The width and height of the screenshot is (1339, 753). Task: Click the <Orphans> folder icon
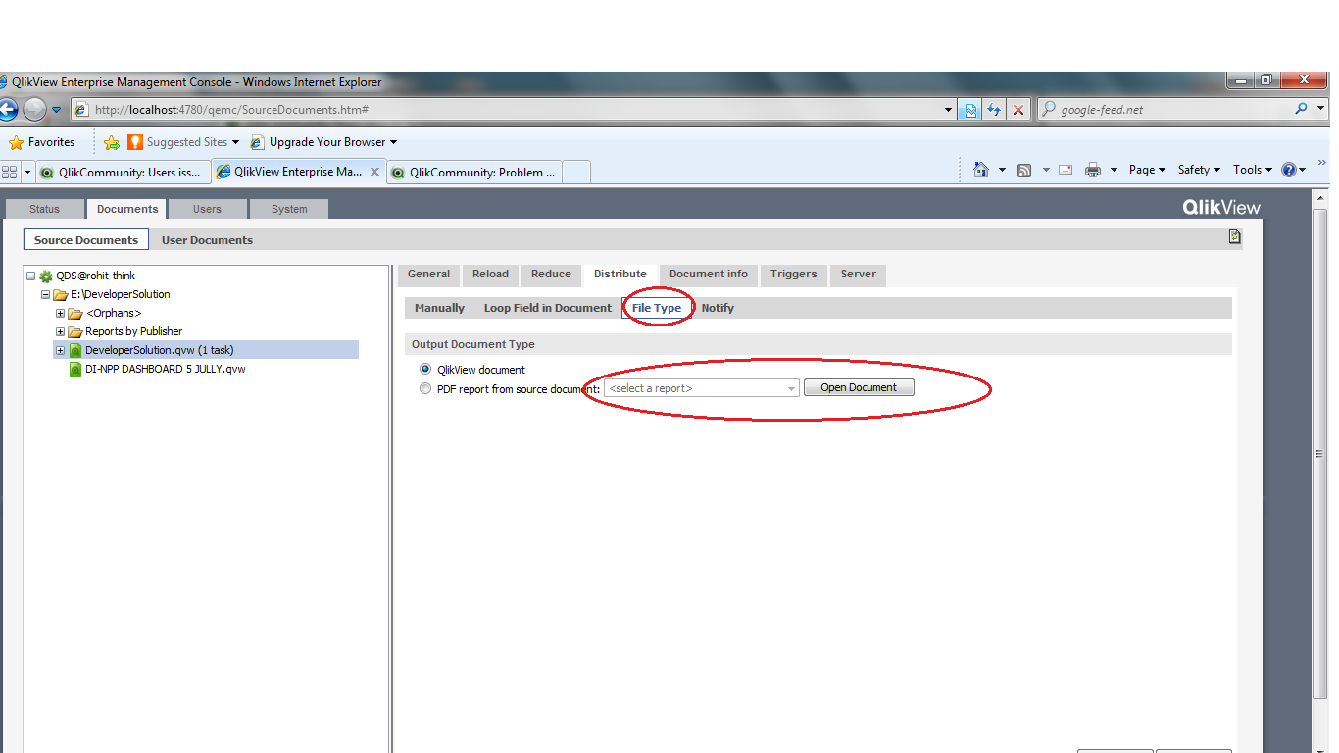[x=75, y=313]
